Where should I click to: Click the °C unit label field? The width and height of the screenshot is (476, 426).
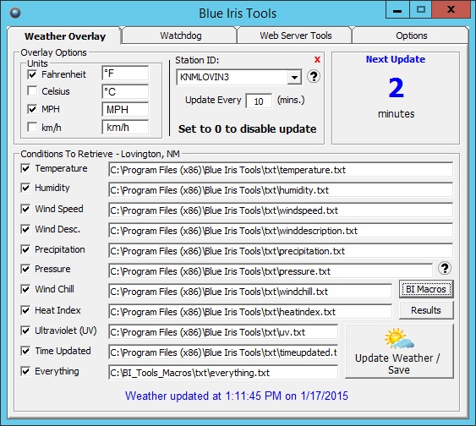[x=125, y=91]
